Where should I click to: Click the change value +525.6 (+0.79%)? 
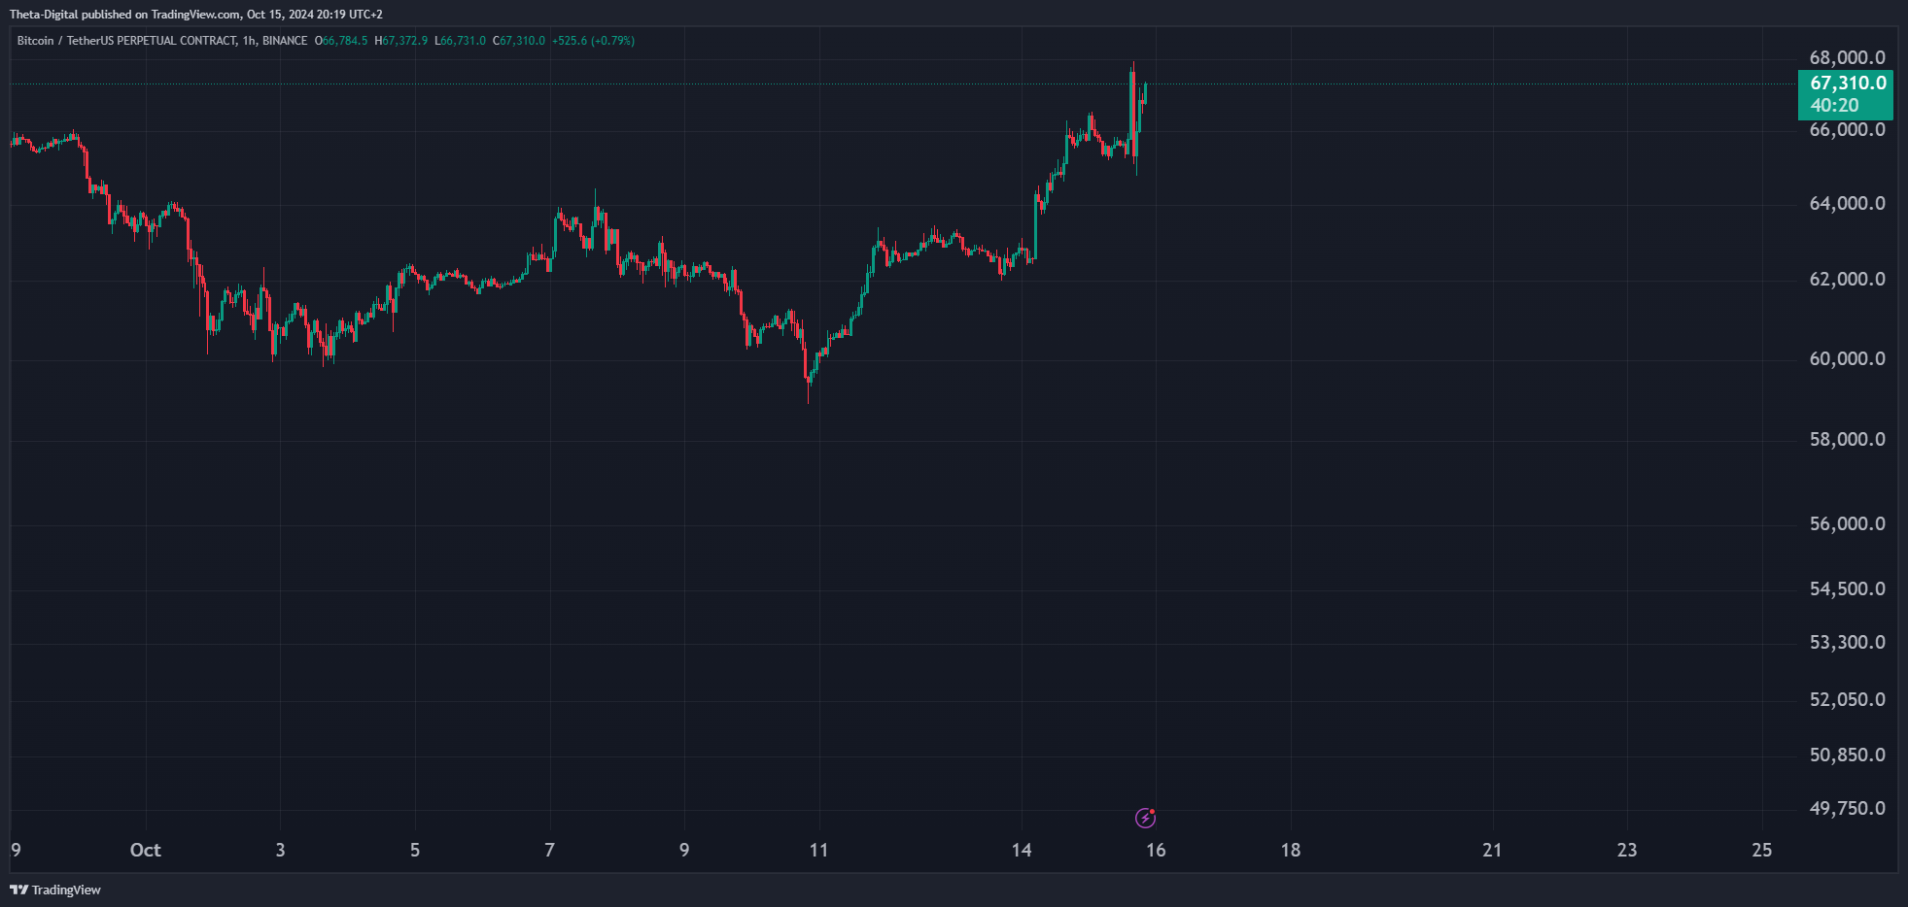click(x=593, y=41)
